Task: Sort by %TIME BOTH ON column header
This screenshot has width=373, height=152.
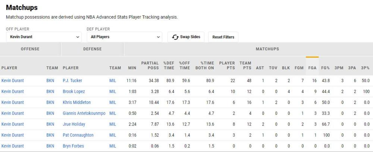Action: (204, 65)
